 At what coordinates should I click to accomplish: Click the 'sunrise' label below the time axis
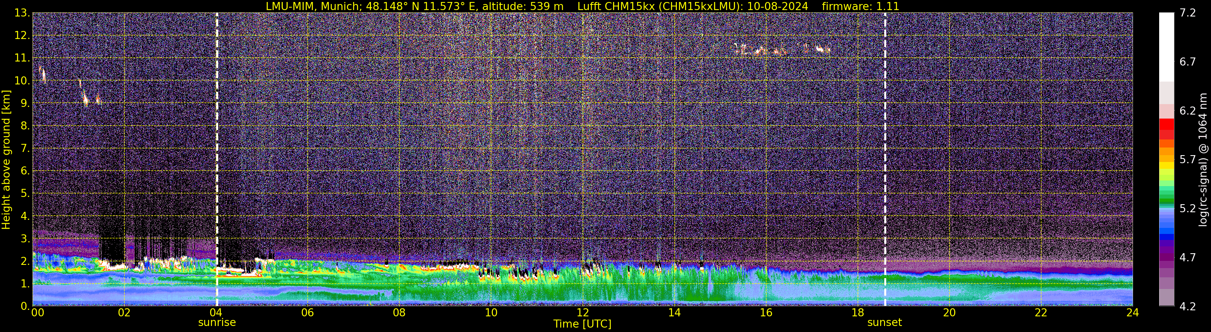(x=217, y=323)
